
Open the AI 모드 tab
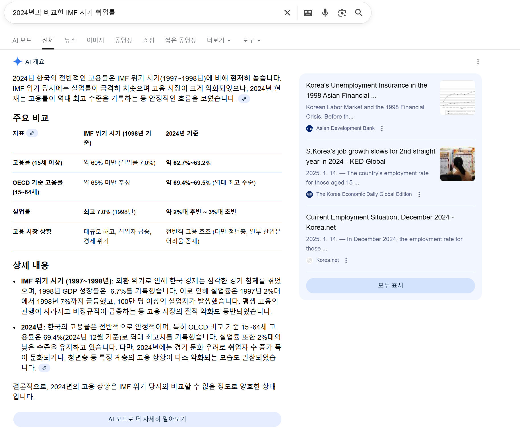[x=22, y=41]
